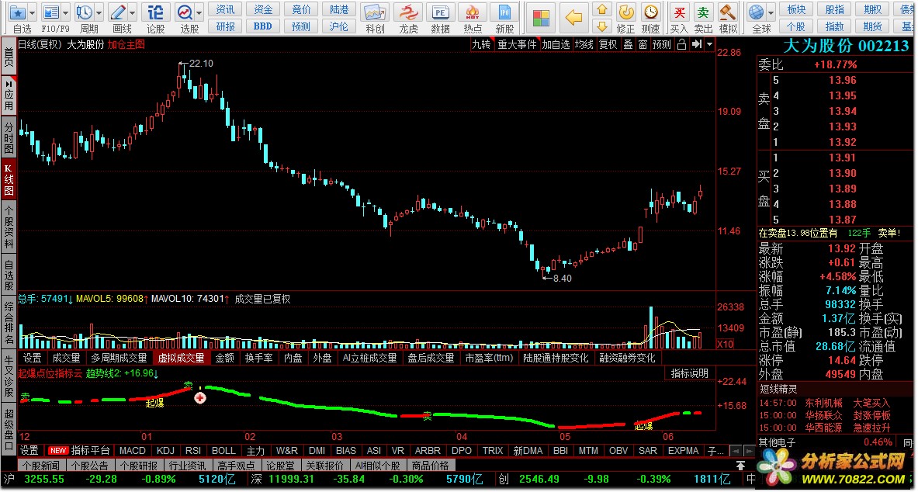Click 指标说明 indicator description button

tap(690, 373)
